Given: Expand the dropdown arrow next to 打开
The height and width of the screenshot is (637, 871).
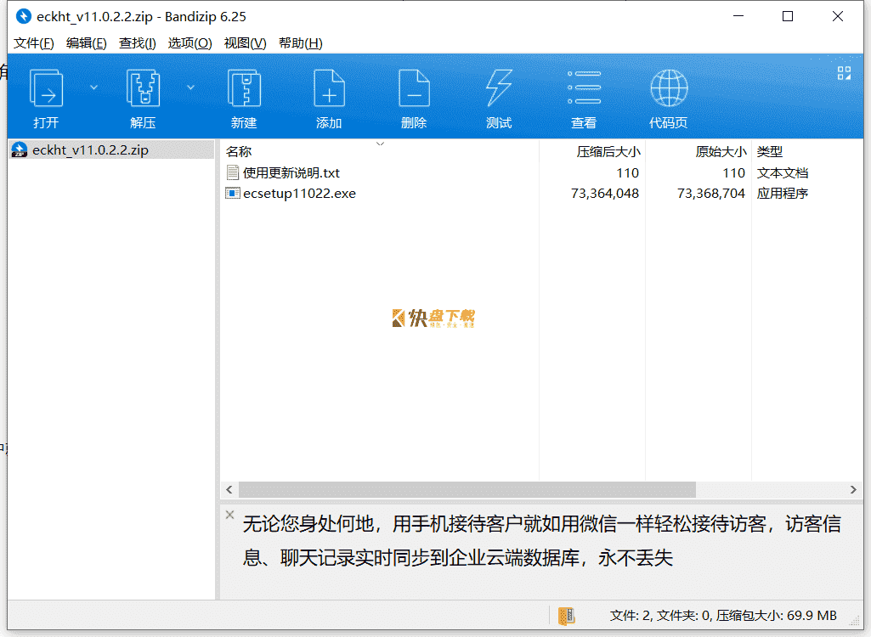Looking at the screenshot, I should [x=93, y=87].
